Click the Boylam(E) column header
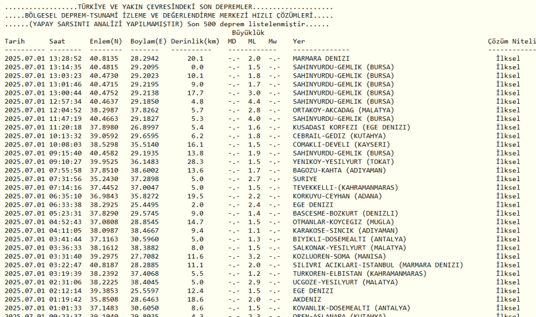536x317 pixels. [148, 41]
